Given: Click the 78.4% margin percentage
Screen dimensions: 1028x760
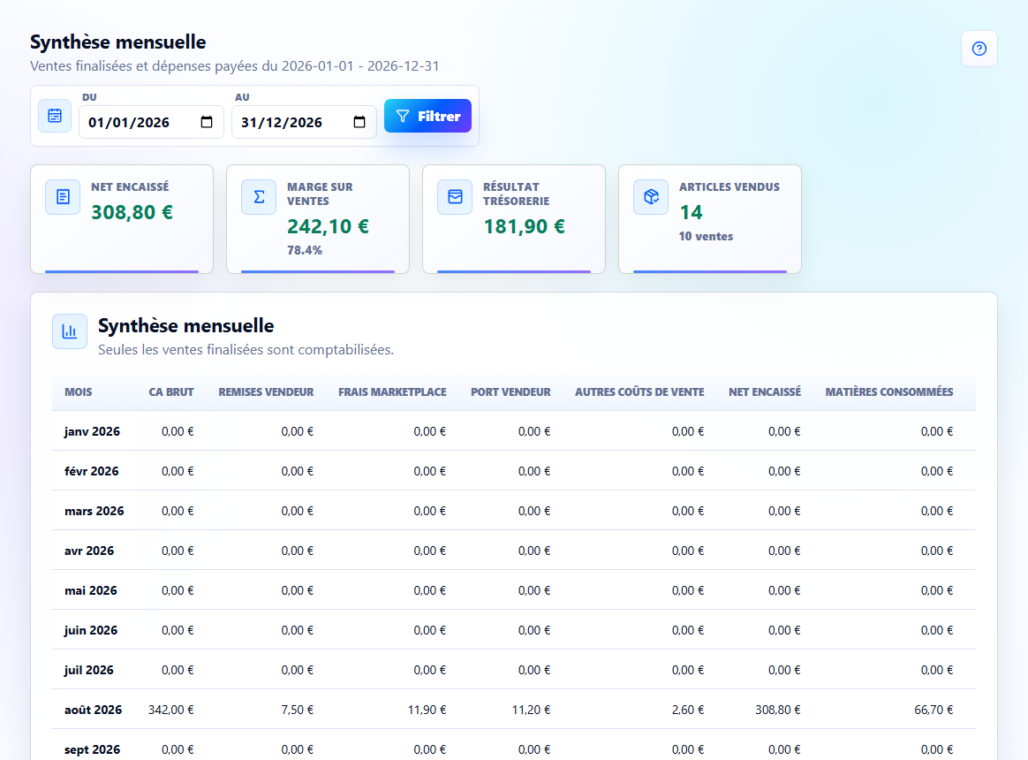Looking at the screenshot, I should (304, 250).
